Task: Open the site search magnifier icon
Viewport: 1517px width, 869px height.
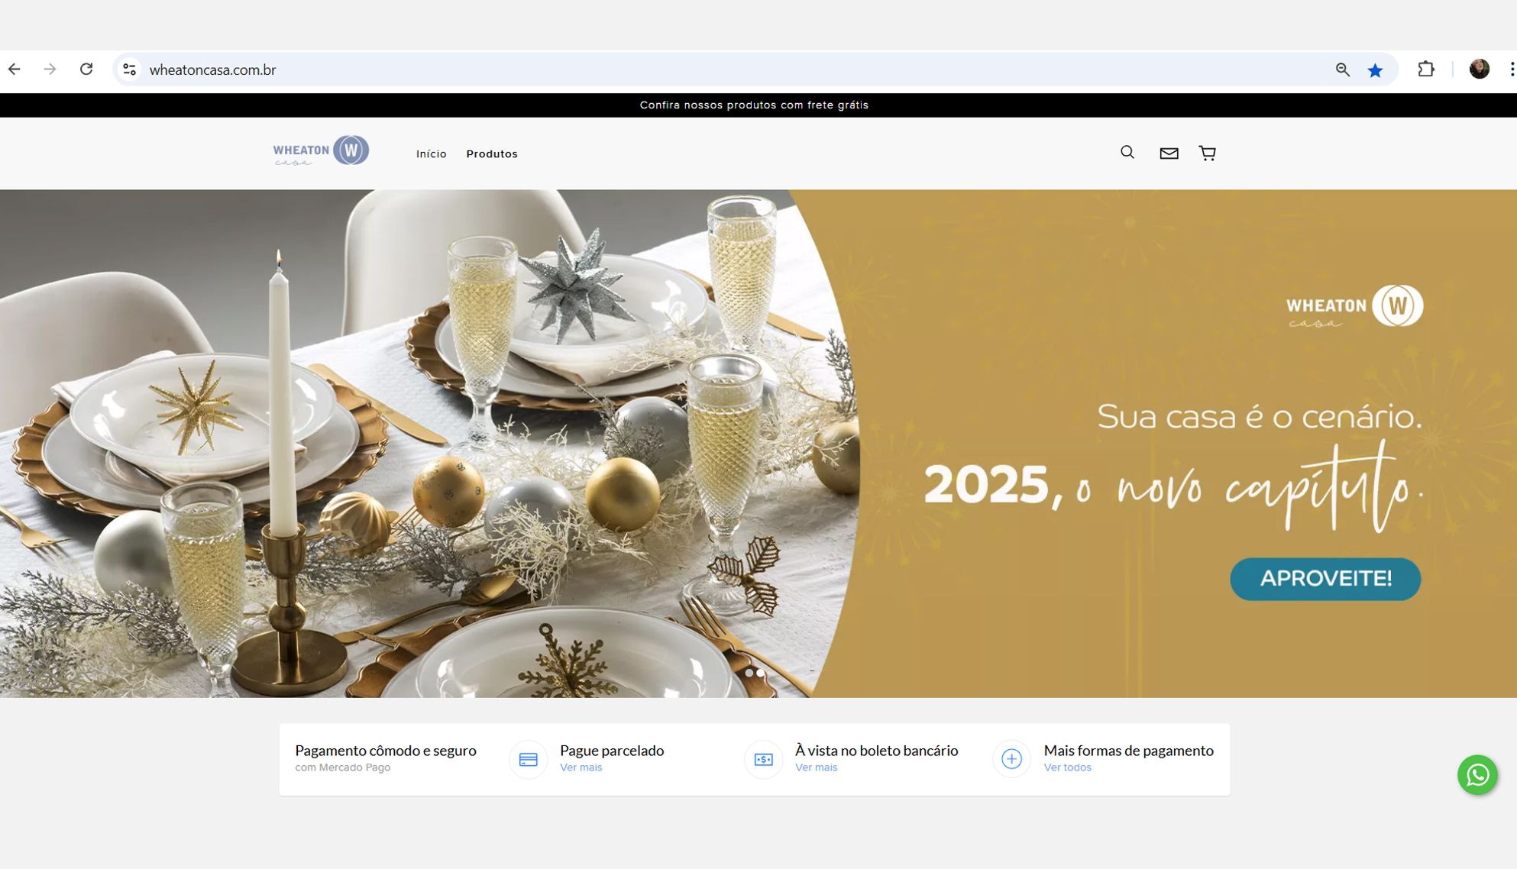Action: pos(1127,153)
